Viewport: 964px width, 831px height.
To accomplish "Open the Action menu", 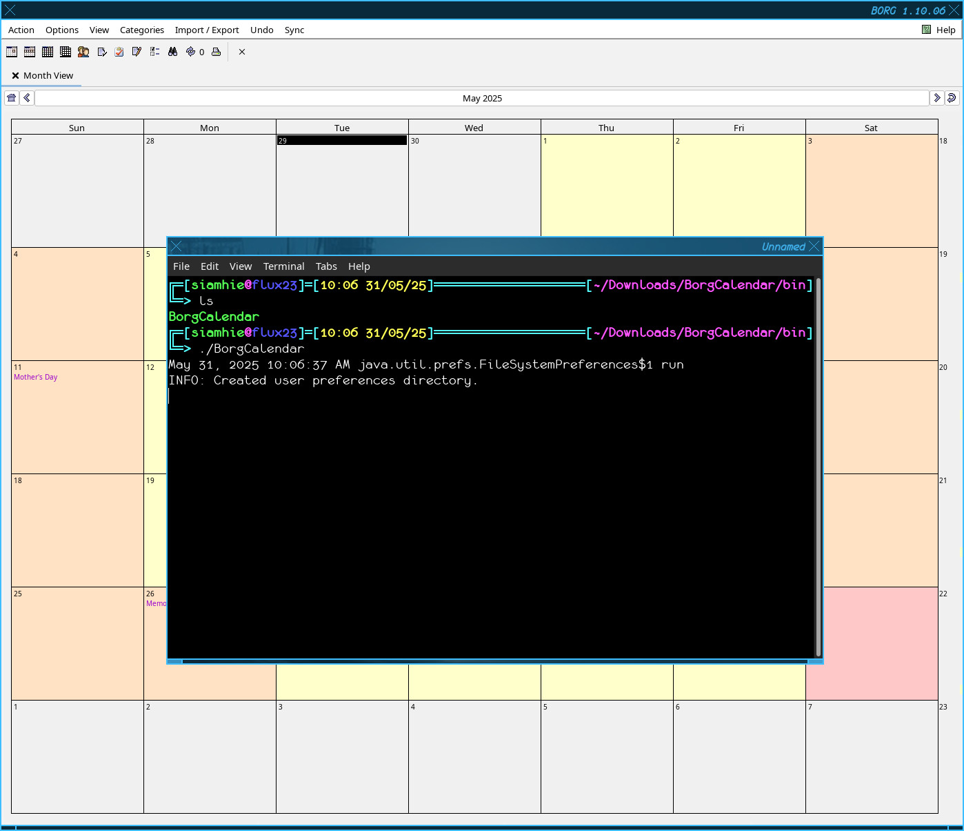I will [21, 30].
